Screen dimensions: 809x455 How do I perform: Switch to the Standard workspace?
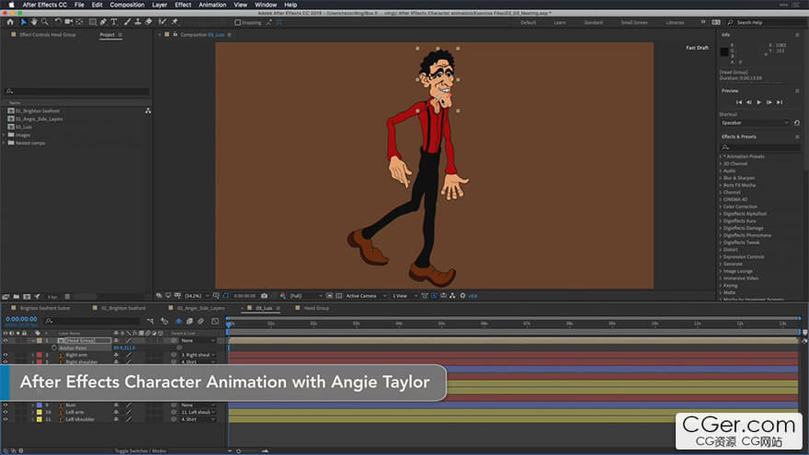click(593, 23)
